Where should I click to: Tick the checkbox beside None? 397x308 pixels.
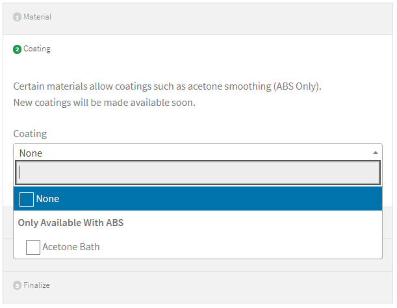(27, 199)
